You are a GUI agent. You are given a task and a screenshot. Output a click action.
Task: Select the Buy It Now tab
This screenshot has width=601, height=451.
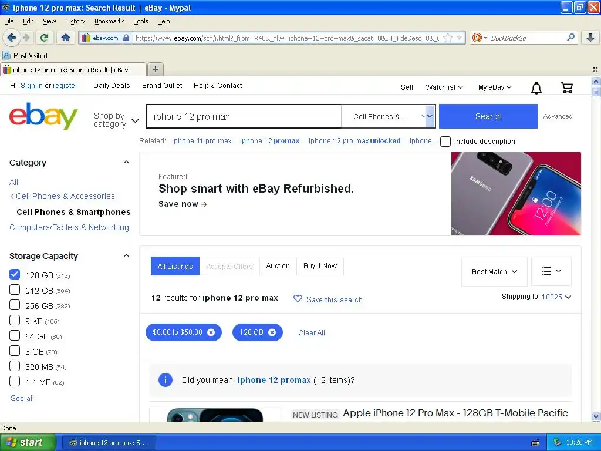click(x=320, y=266)
